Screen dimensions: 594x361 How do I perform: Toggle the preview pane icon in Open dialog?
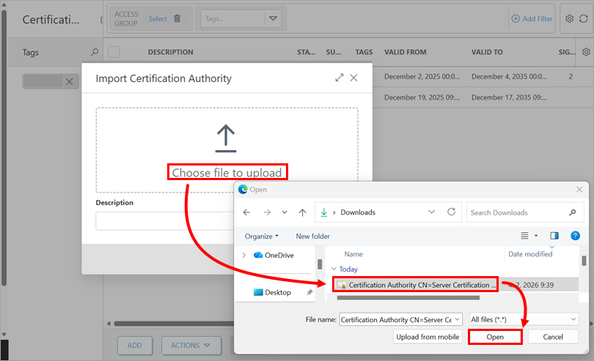(x=554, y=236)
